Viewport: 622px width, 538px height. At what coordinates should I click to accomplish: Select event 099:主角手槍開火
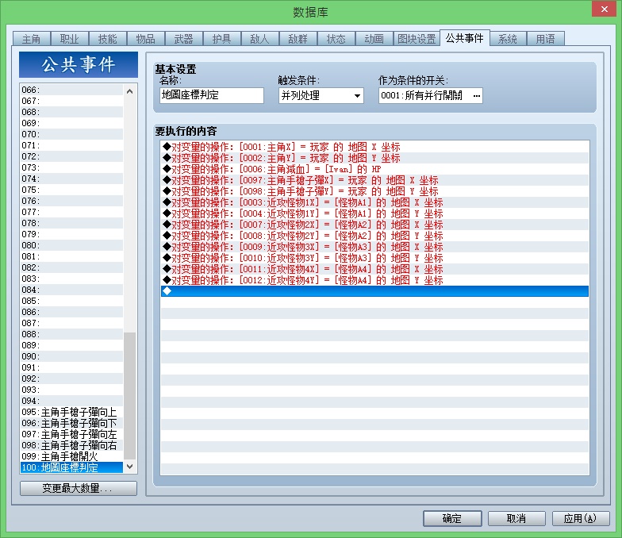click(x=71, y=456)
